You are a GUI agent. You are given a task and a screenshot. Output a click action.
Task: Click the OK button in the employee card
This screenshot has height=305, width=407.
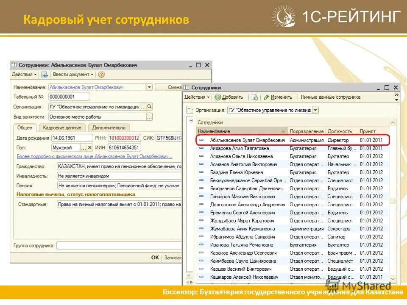tap(155, 258)
